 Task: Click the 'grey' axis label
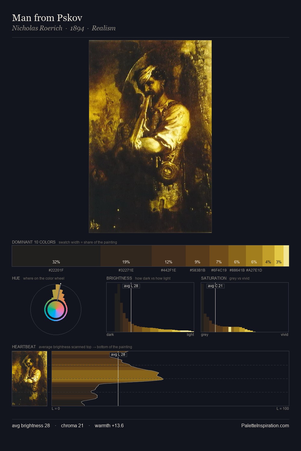coord(205,334)
